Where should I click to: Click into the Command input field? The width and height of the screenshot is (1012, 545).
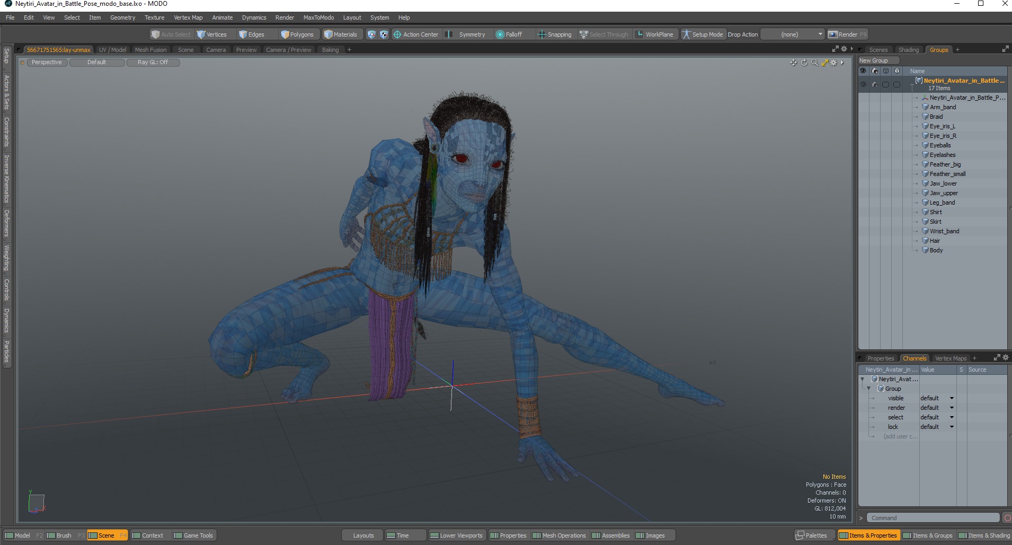933,518
